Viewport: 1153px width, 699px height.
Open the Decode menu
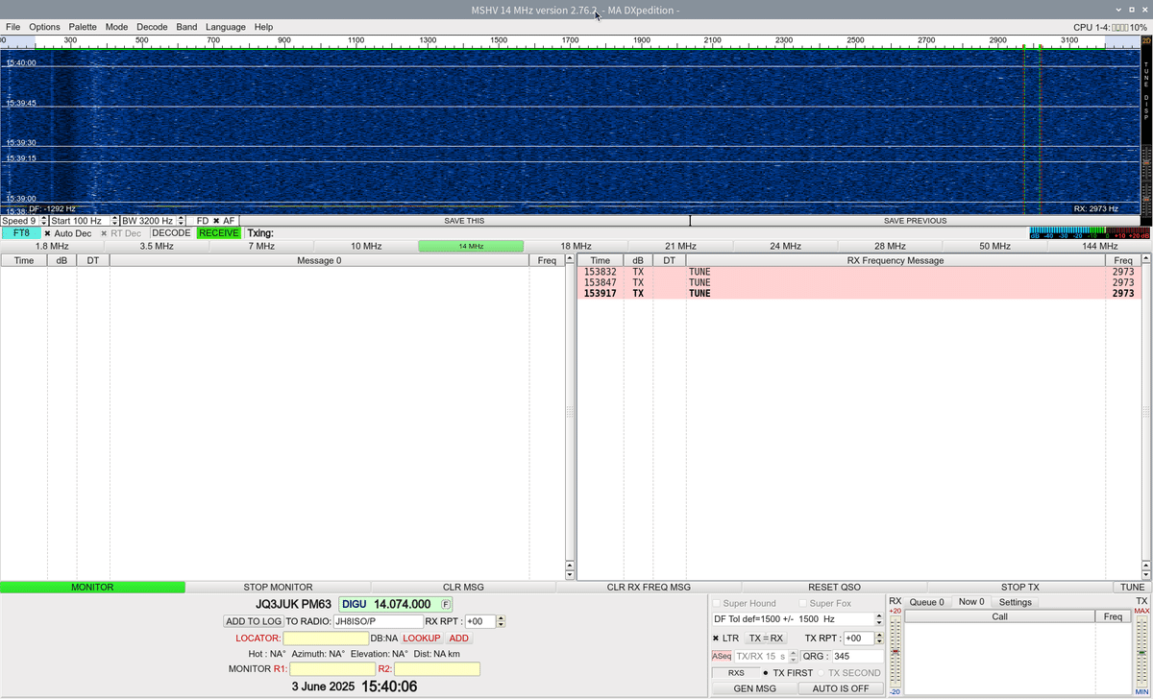[152, 27]
